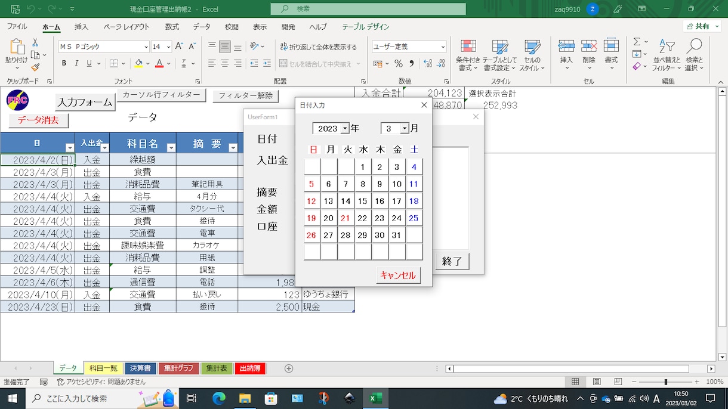Select the center align icon
Image resolution: width=728 pixels, height=409 pixels.
[x=225, y=63]
